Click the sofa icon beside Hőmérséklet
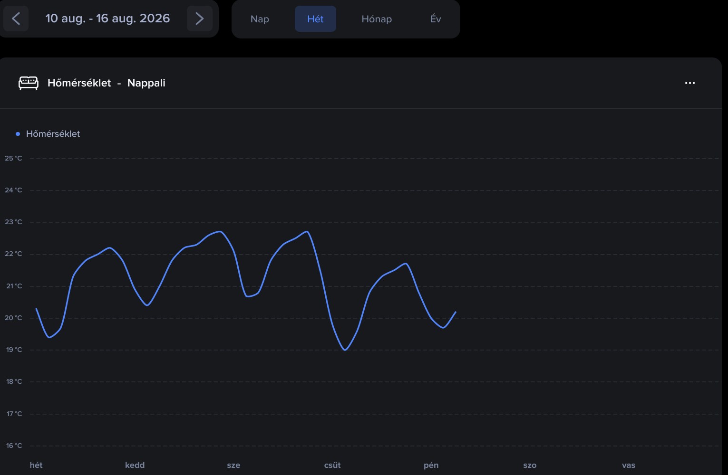Screen dimensions: 728x475 29,83
